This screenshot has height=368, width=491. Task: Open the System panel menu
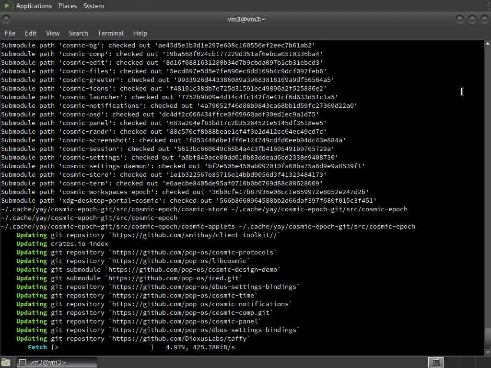click(x=94, y=6)
